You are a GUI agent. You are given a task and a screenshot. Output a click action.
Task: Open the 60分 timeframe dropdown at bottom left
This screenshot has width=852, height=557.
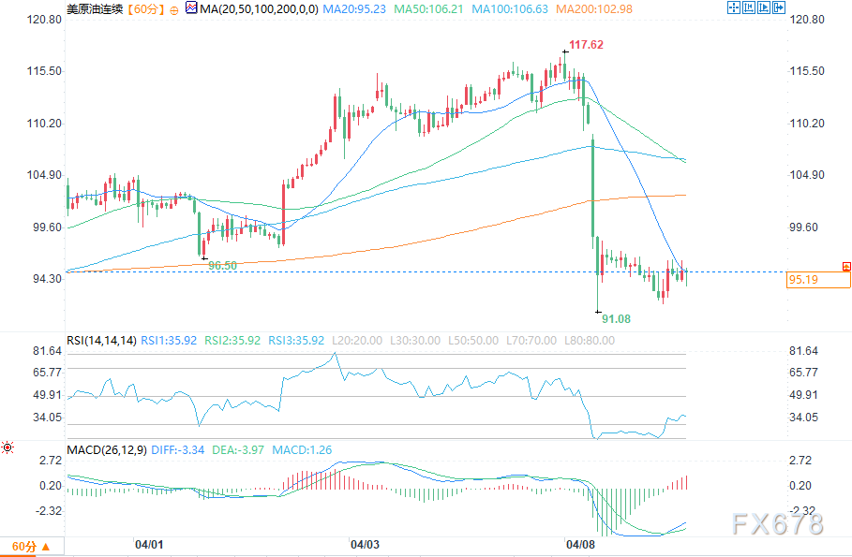point(31,546)
